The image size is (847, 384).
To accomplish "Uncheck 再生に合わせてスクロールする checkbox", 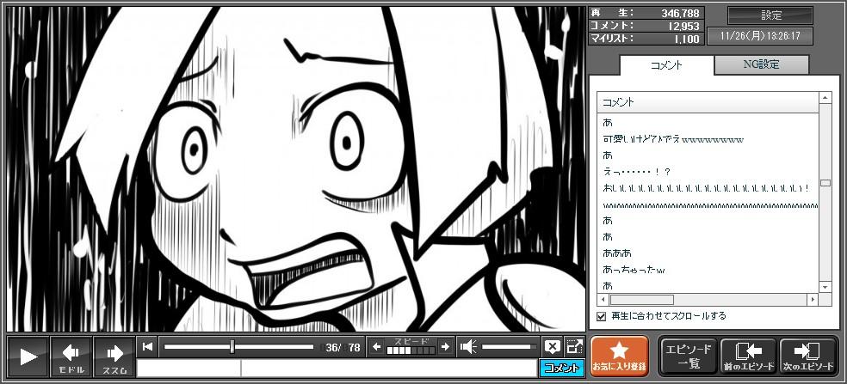I will click(x=602, y=316).
